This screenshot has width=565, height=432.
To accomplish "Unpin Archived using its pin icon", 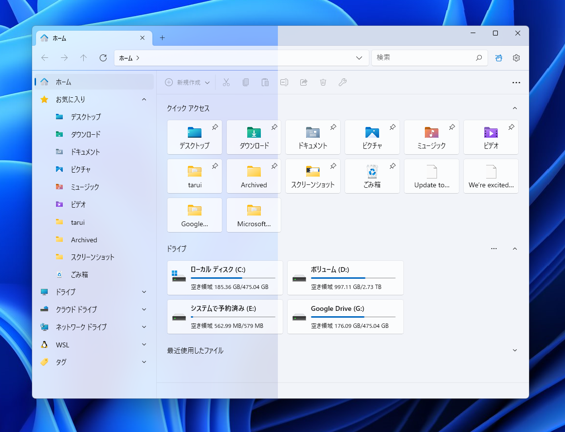I will [274, 166].
